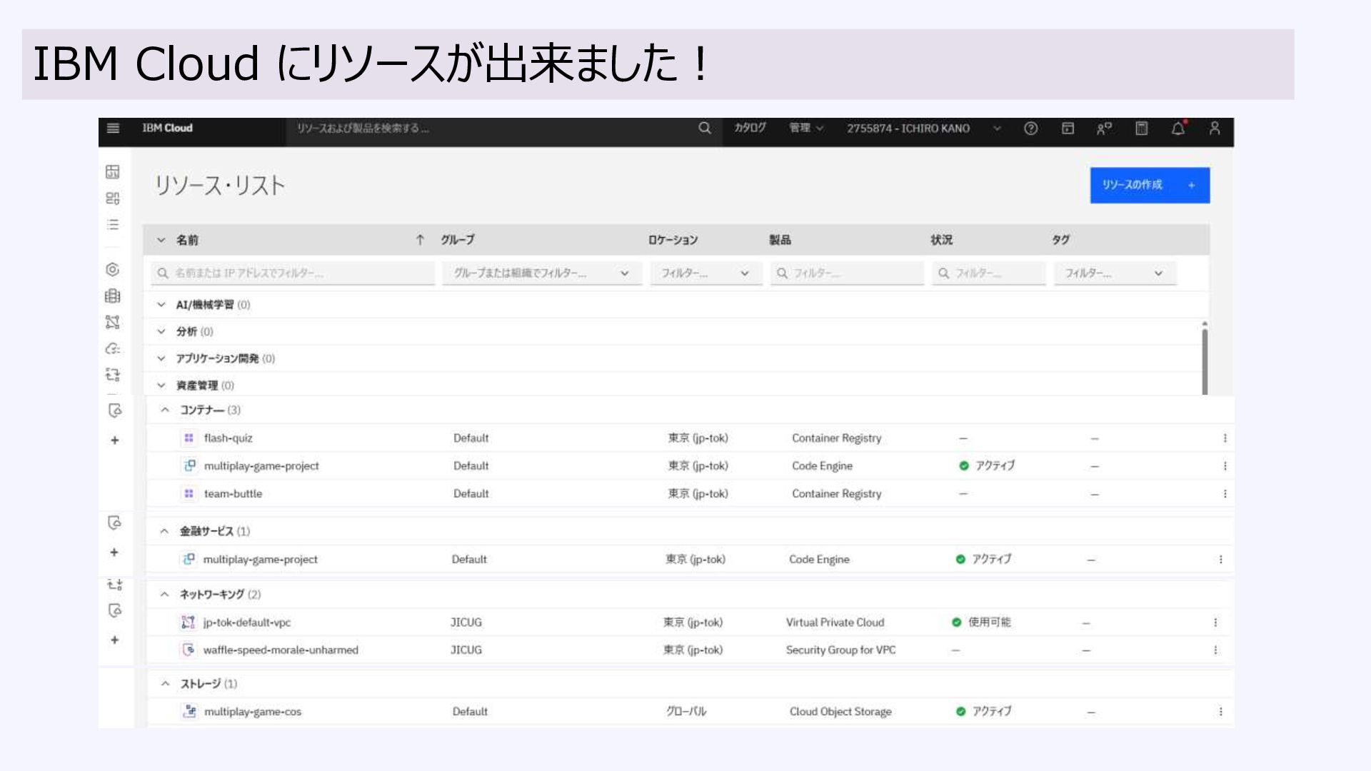Click the waffle-speed-morale-unharmed security group icon
This screenshot has height=771, width=1371.
(189, 650)
